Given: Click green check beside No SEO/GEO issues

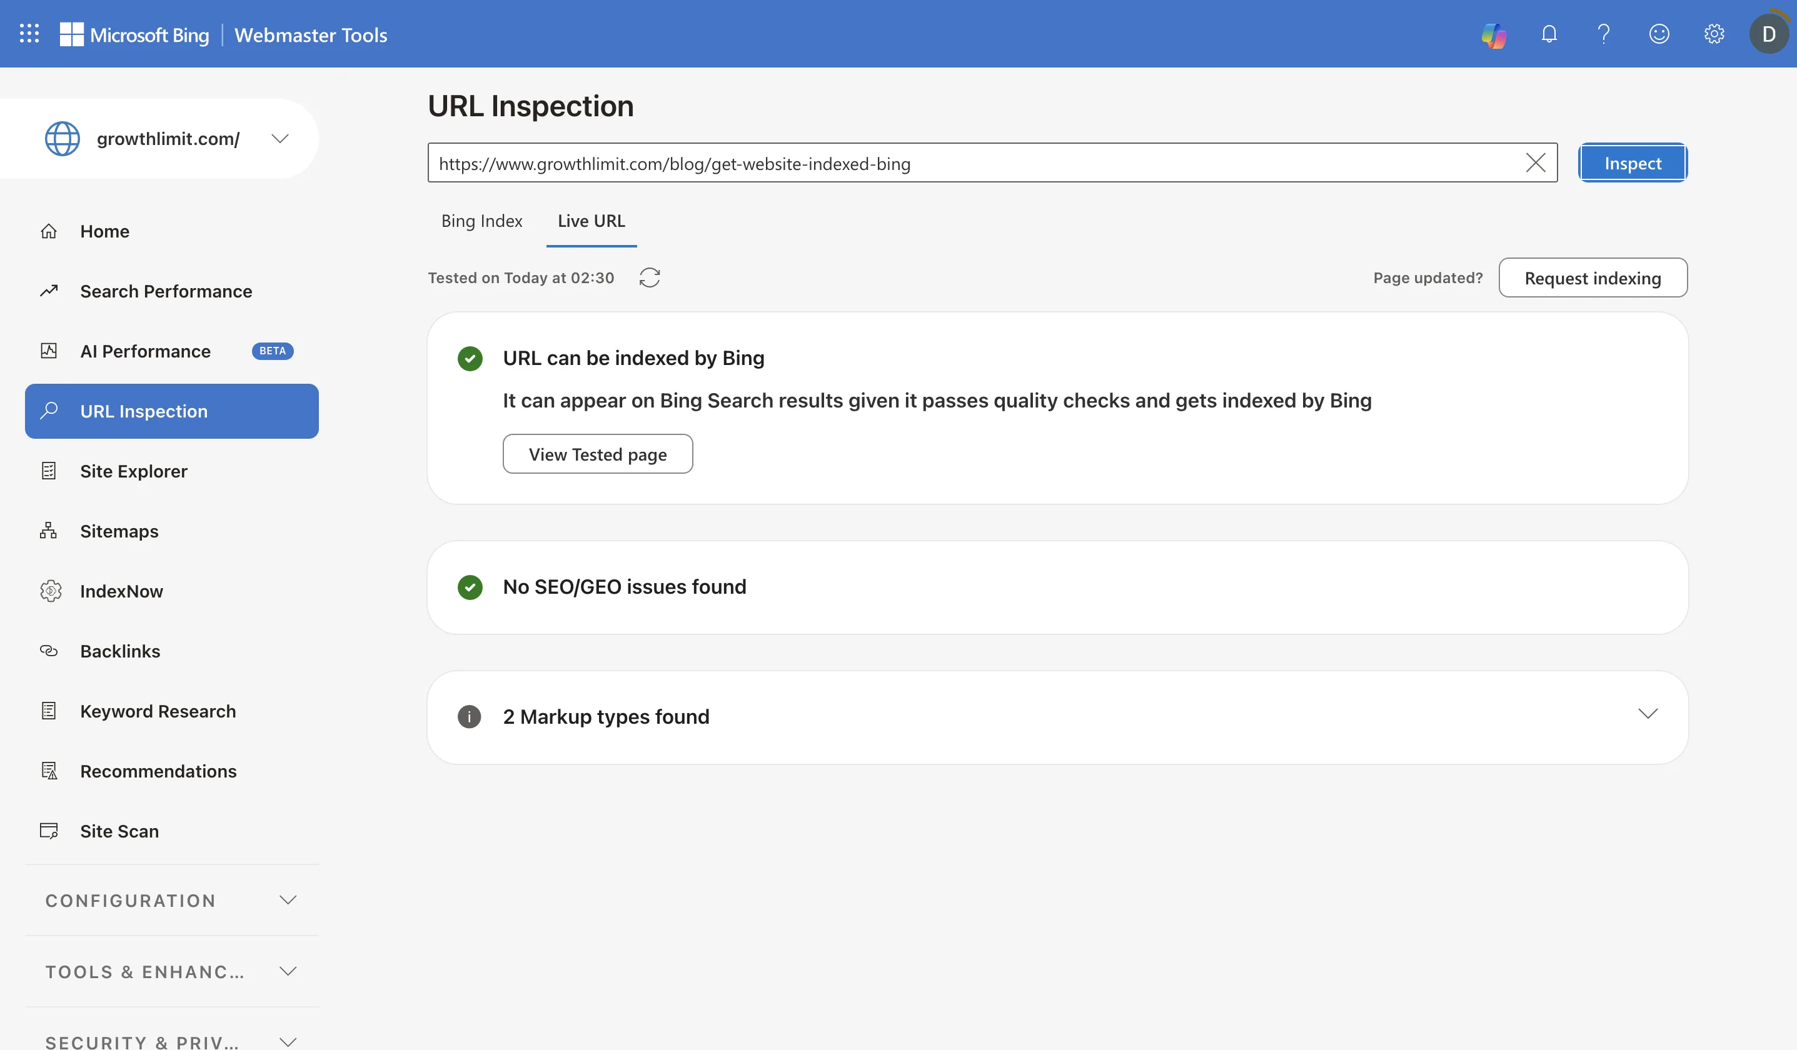Looking at the screenshot, I should tap(470, 587).
